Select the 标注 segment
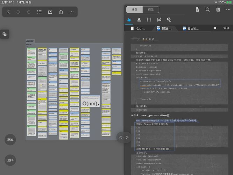 pyautogui.click(x=151, y=10)
